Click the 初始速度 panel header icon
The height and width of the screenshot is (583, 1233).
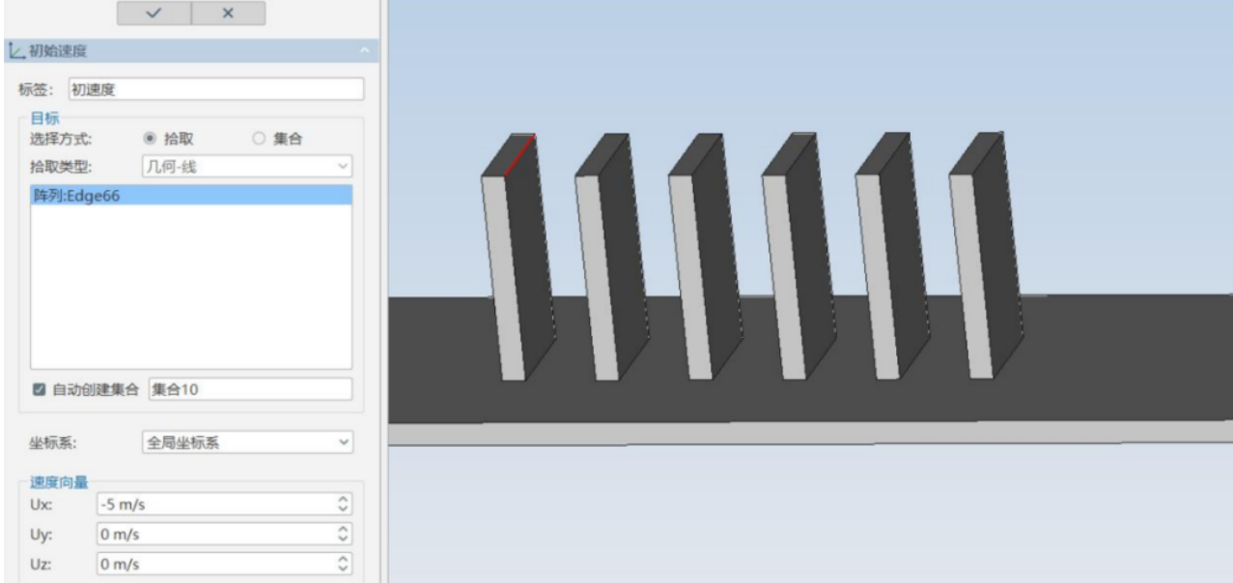pyautogui.click(x=13, y=49)
